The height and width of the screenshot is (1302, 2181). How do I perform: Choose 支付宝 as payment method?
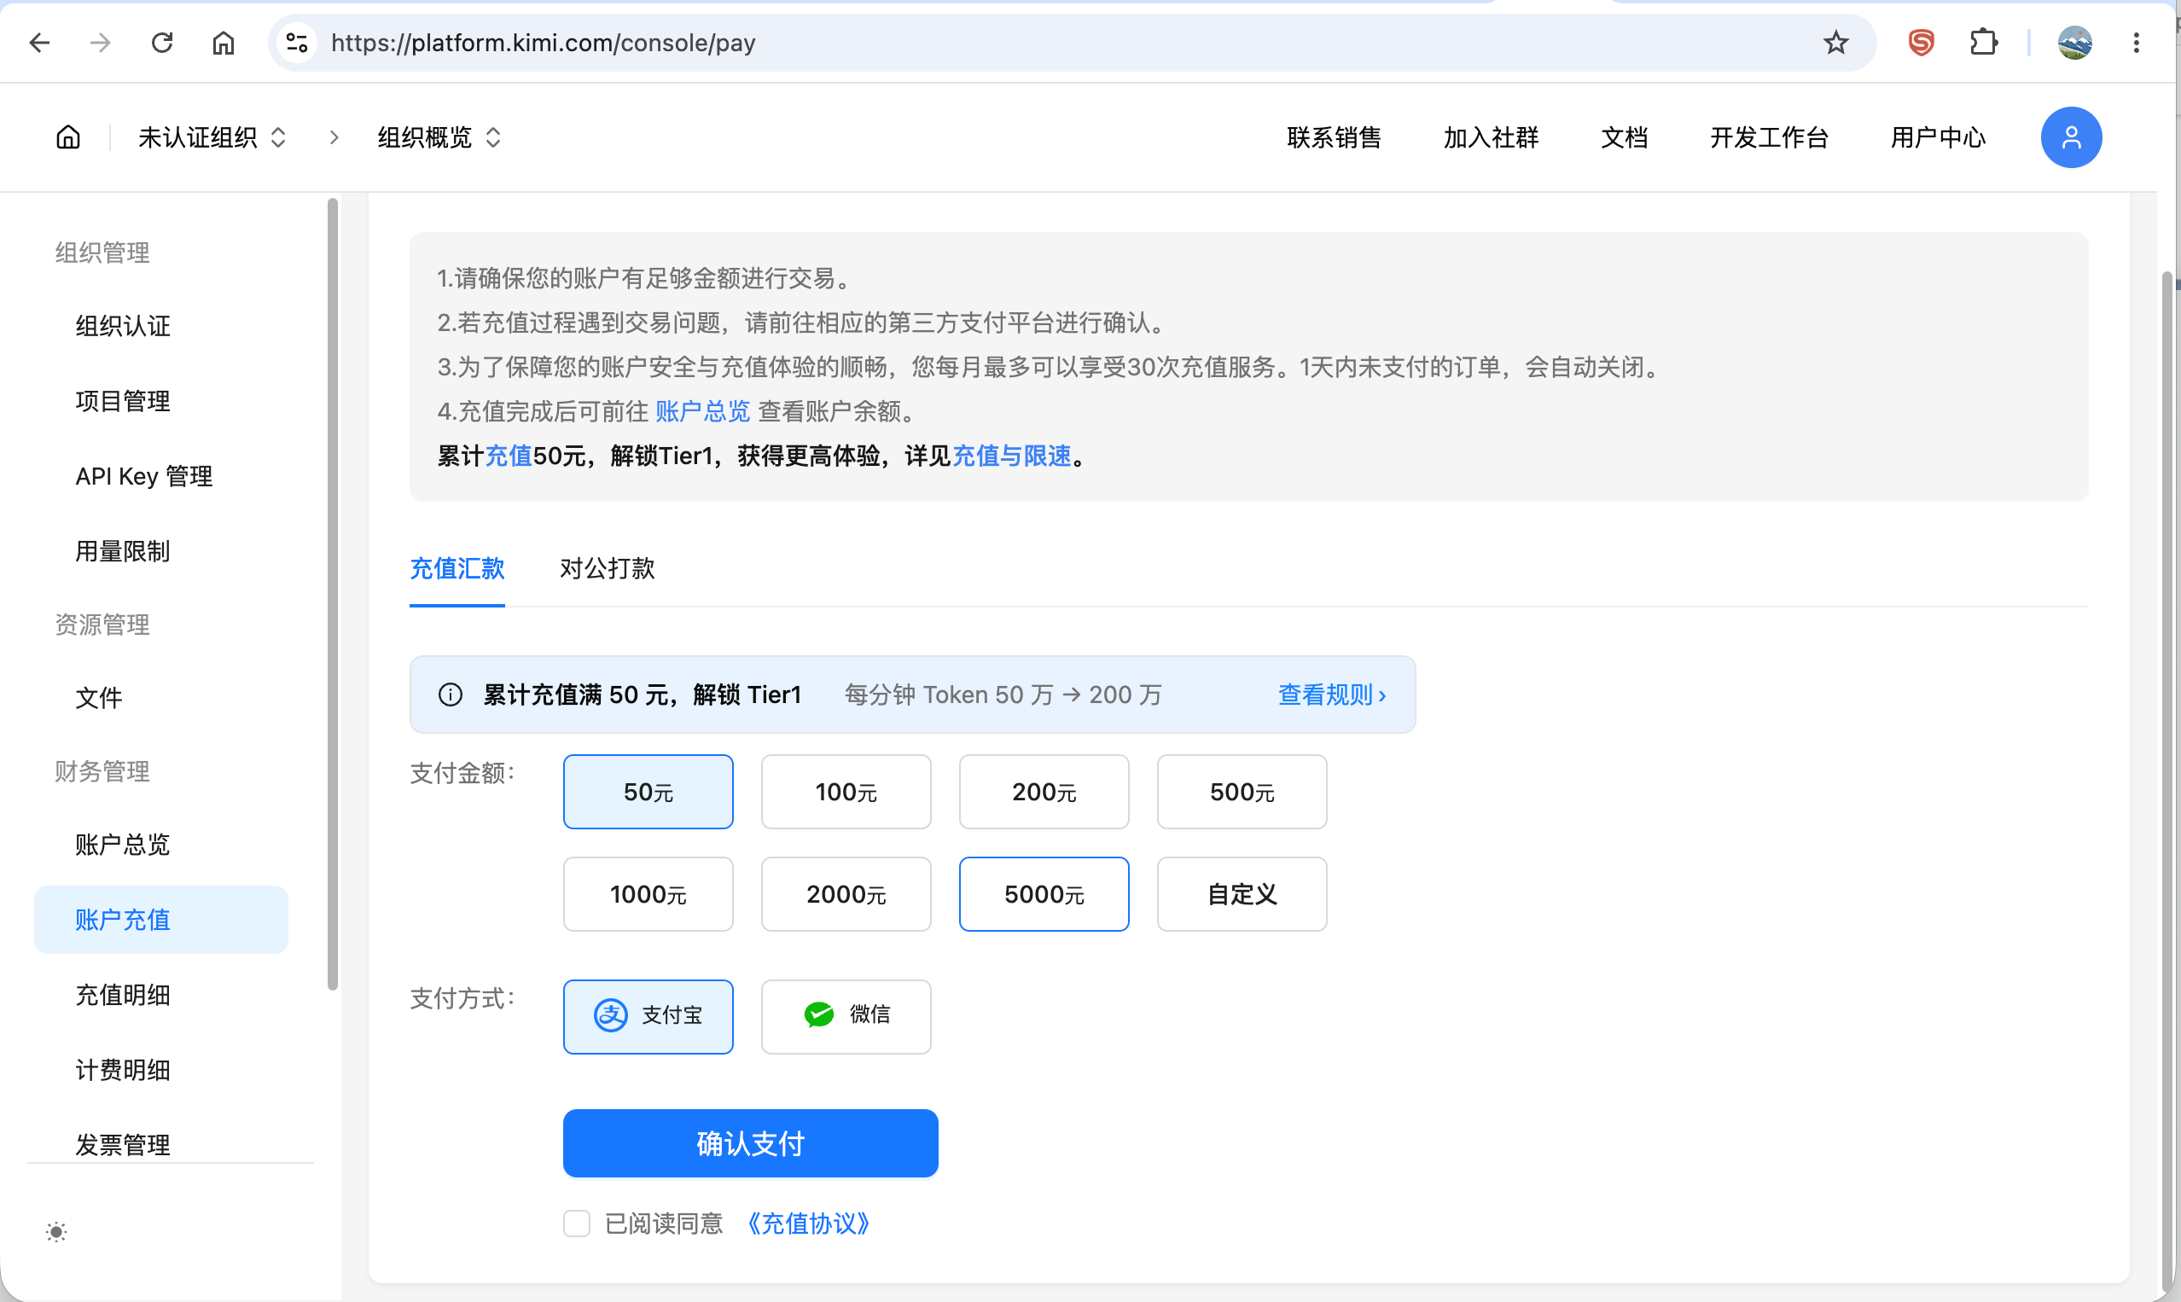pos(648,1017)
